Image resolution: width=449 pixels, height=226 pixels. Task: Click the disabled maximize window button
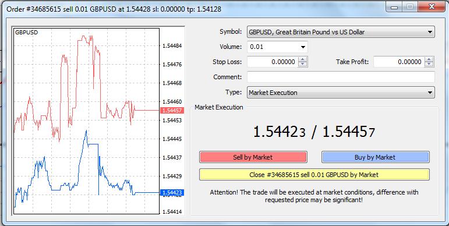pos(410,7)
